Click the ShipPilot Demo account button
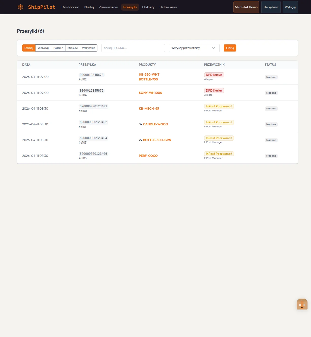The width and height of the screenshot is (311, 337). 246,7
